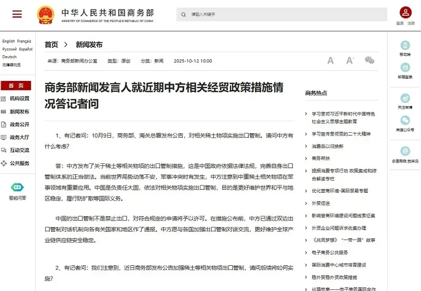Click the search magnifier icon
Screen dimensions: 421x291
tap(183, 14)
